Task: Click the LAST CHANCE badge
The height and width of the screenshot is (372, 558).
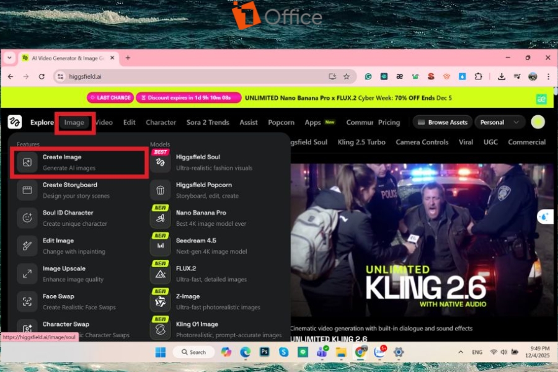Action: [110, 97]
